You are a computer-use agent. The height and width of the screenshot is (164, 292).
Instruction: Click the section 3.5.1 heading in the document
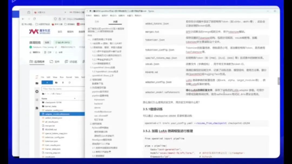153,109
